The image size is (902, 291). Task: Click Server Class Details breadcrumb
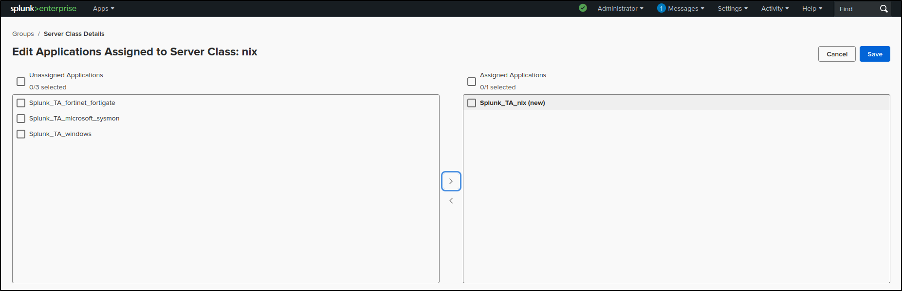(x=74, y=34)
